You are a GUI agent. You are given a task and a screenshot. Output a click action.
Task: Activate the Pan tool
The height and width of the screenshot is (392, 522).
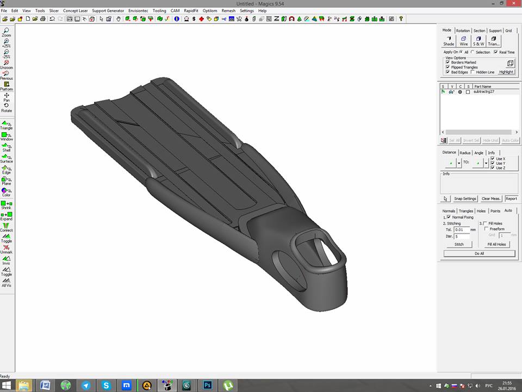[7, 97]
